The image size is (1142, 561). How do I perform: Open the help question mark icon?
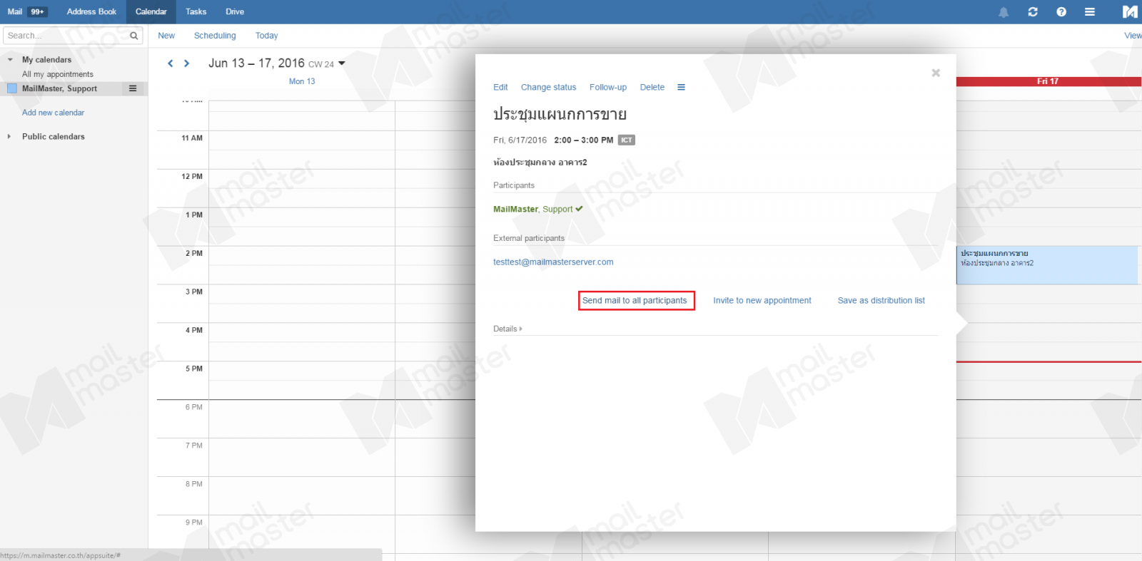pos(1061,12)
